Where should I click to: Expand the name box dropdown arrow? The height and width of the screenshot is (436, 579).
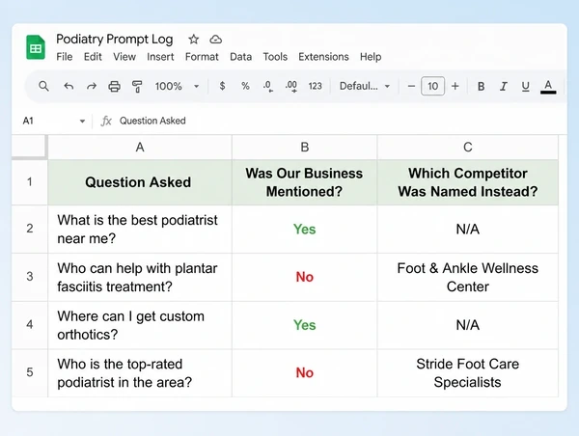(82, 121)
